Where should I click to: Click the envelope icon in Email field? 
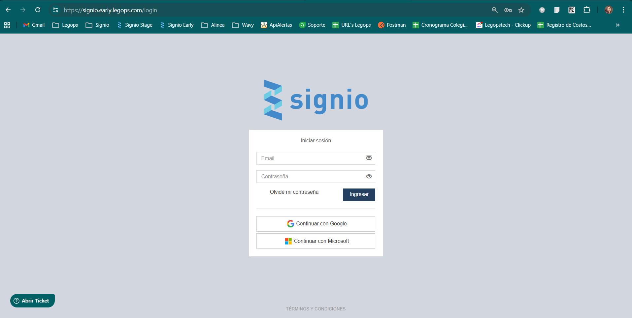[369, 158]
